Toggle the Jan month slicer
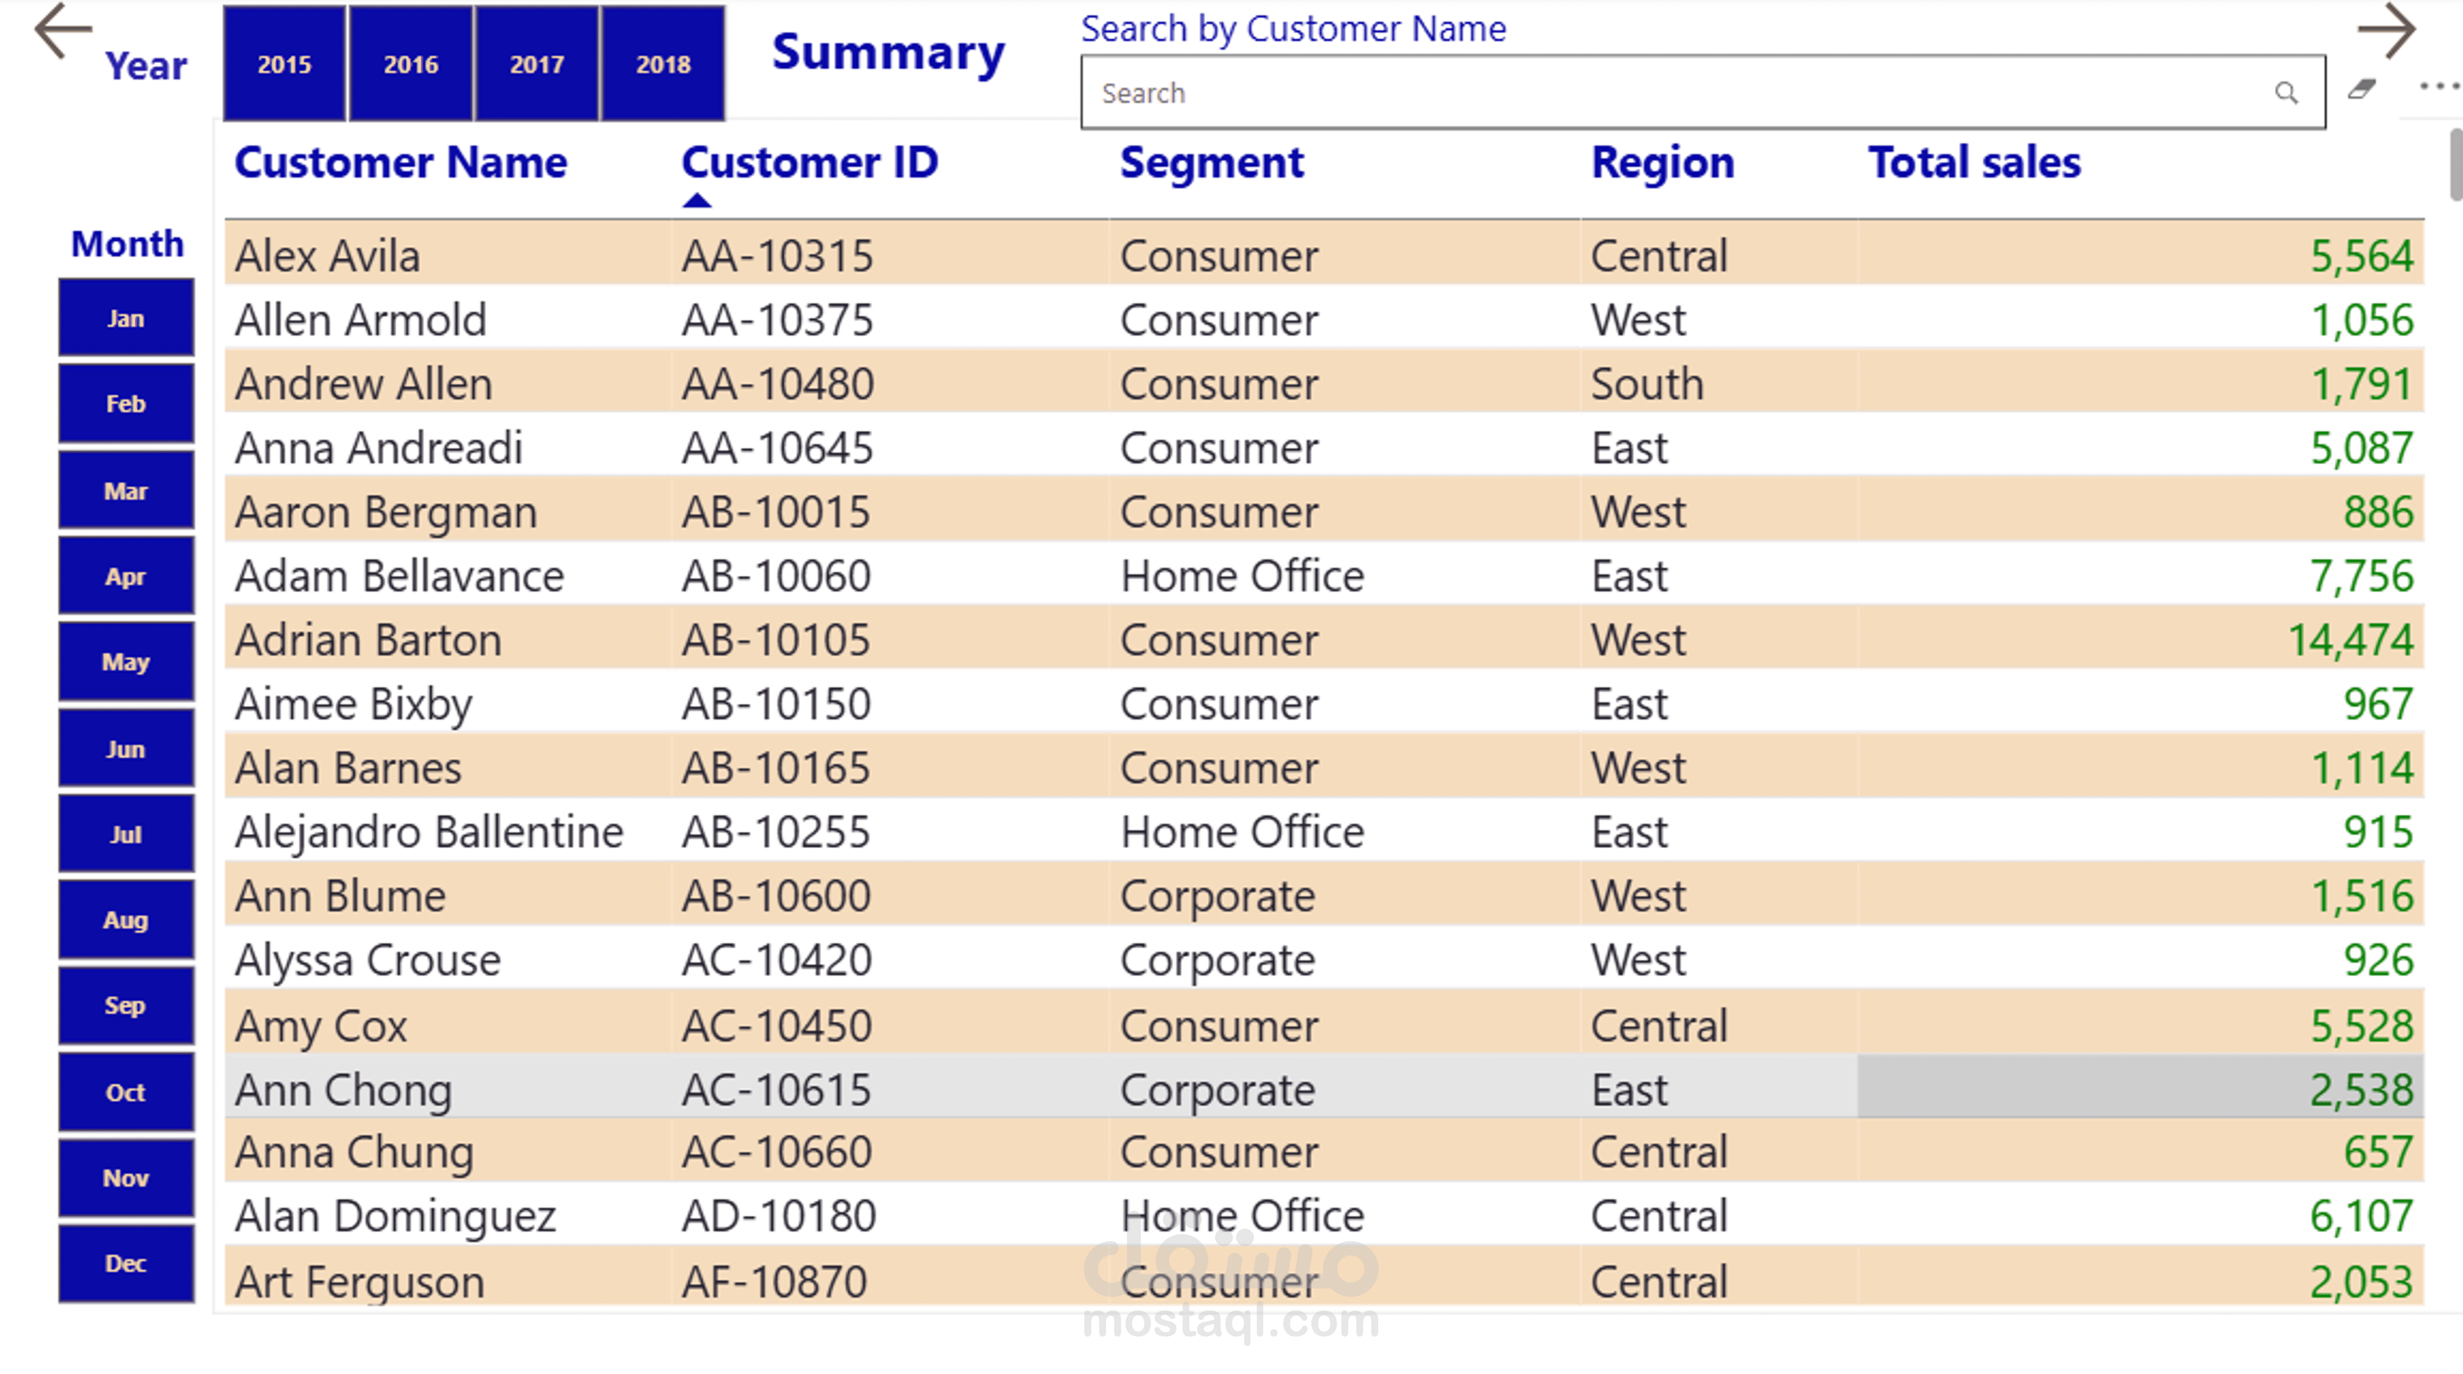The image size is (2463, 1374). 125,318
